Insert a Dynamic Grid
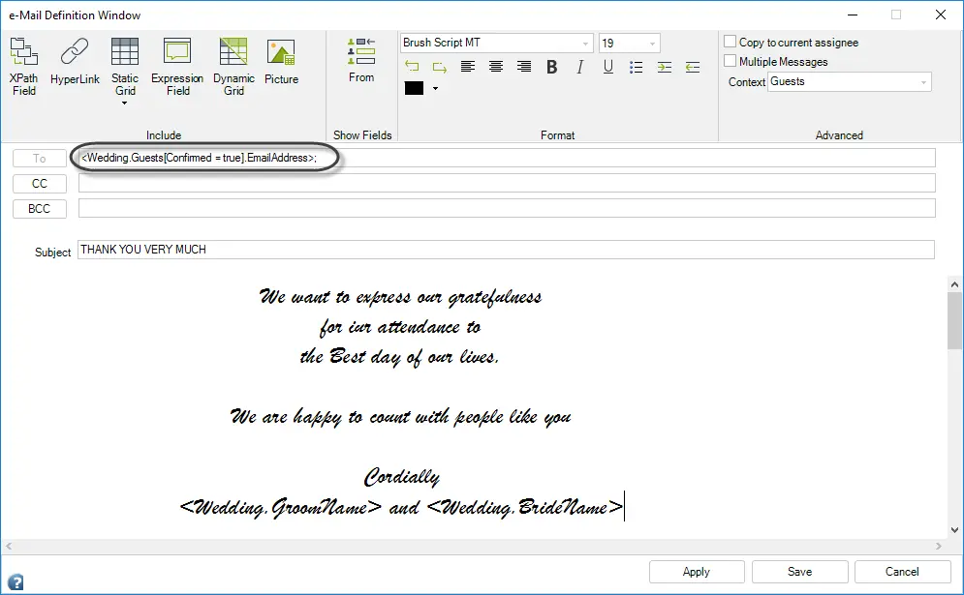The height and width of the screenshot is (595, 964). 233,67
